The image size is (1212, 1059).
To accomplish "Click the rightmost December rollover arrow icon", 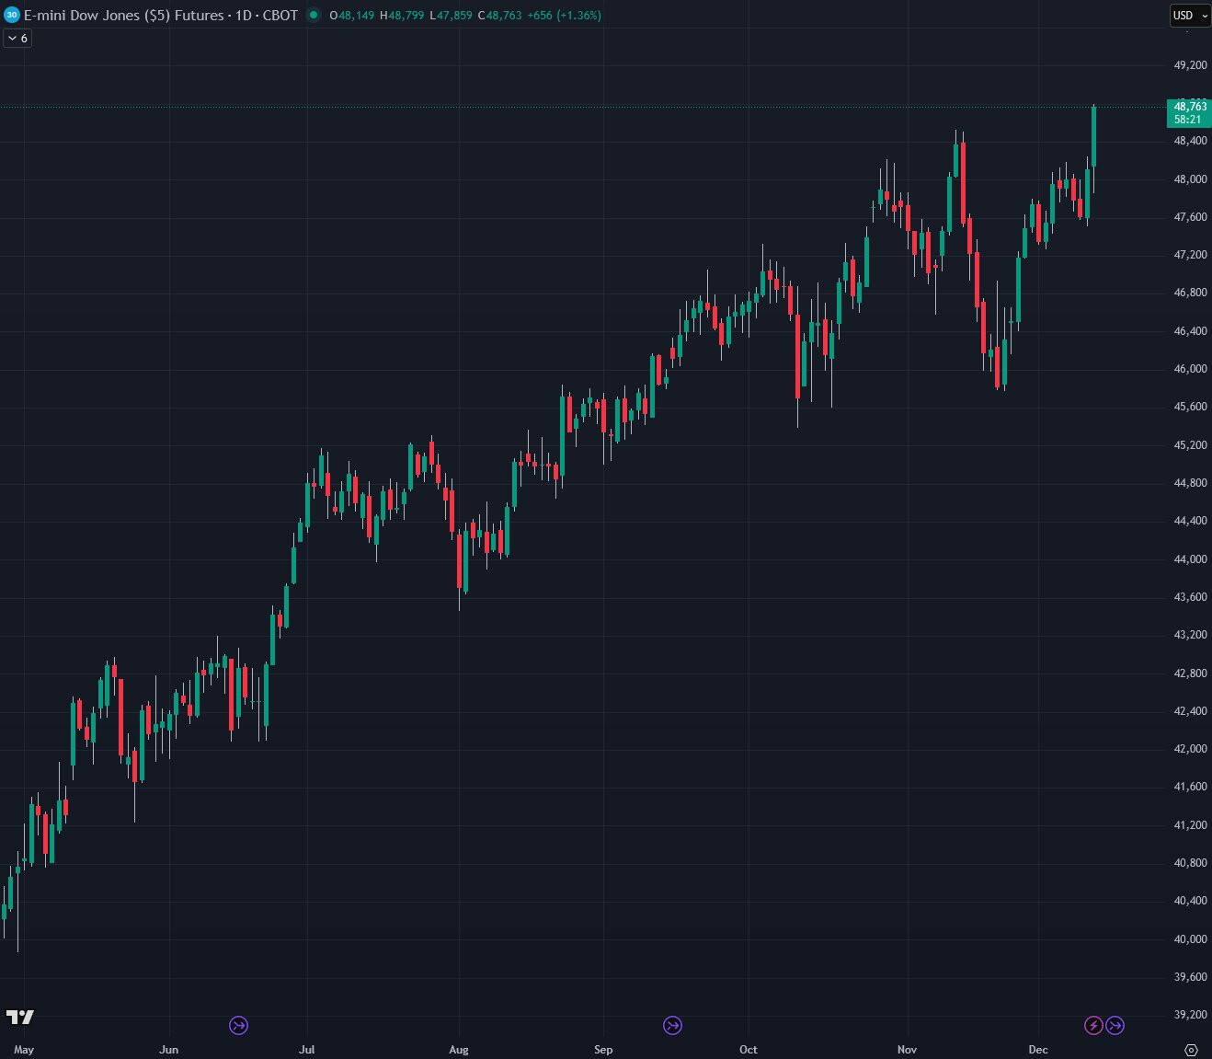I will [x=1115, y=1025].
